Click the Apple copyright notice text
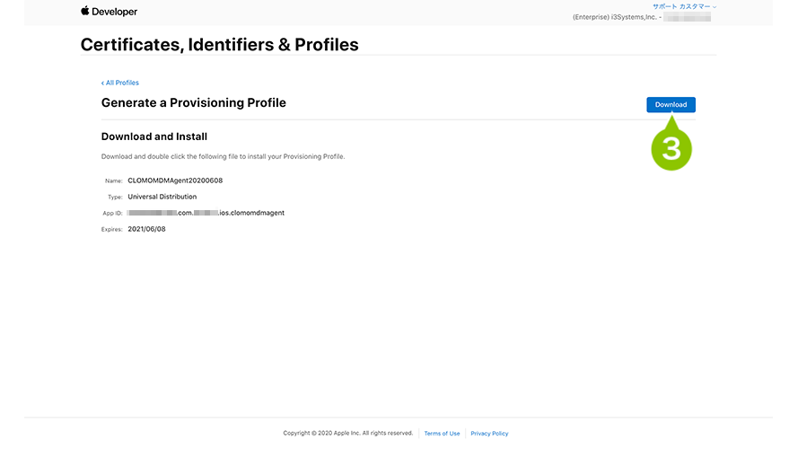 click(348, 433)
